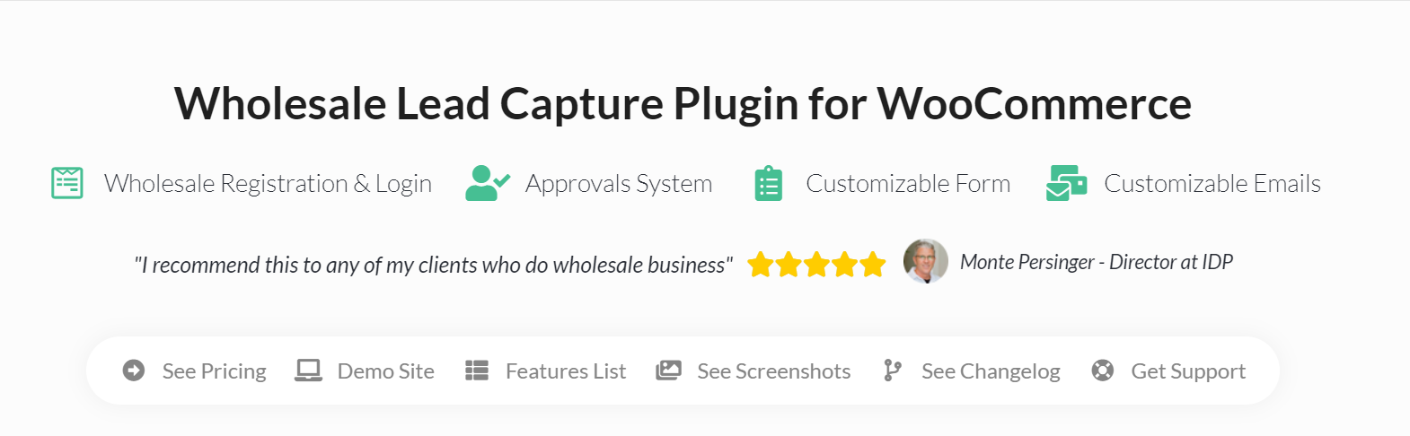This screenshot has height=436, width=1410.
Task: Visit the Demo Site link
Action: (386, 371)
